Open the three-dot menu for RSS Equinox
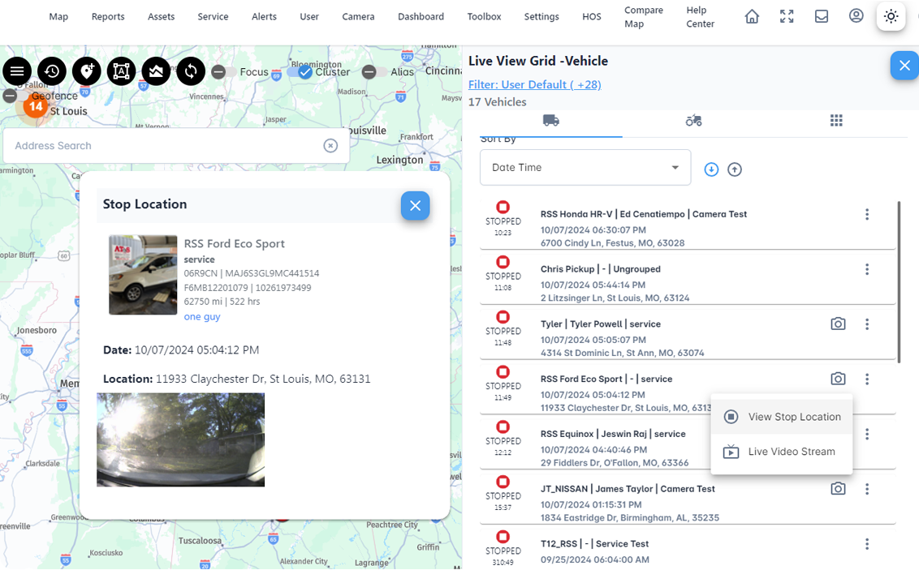Viewport: 919px width, 570px height. pos(867,434)
